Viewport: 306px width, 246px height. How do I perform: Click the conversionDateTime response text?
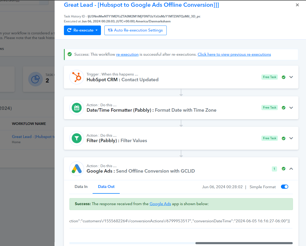(x=241, y=221)
